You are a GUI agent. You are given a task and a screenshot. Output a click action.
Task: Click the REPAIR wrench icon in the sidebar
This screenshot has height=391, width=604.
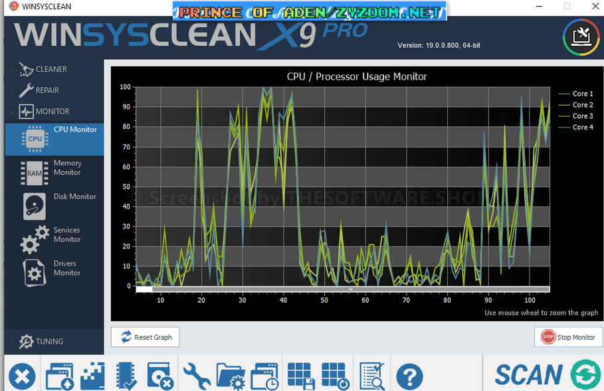(x=26, y=90)
